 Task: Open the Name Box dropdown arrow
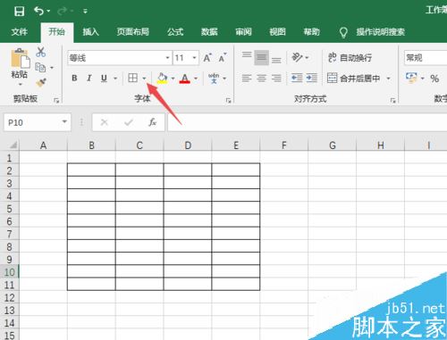click(x=64, y=122)
